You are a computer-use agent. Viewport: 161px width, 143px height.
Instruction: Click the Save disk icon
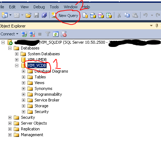(36, 15)
